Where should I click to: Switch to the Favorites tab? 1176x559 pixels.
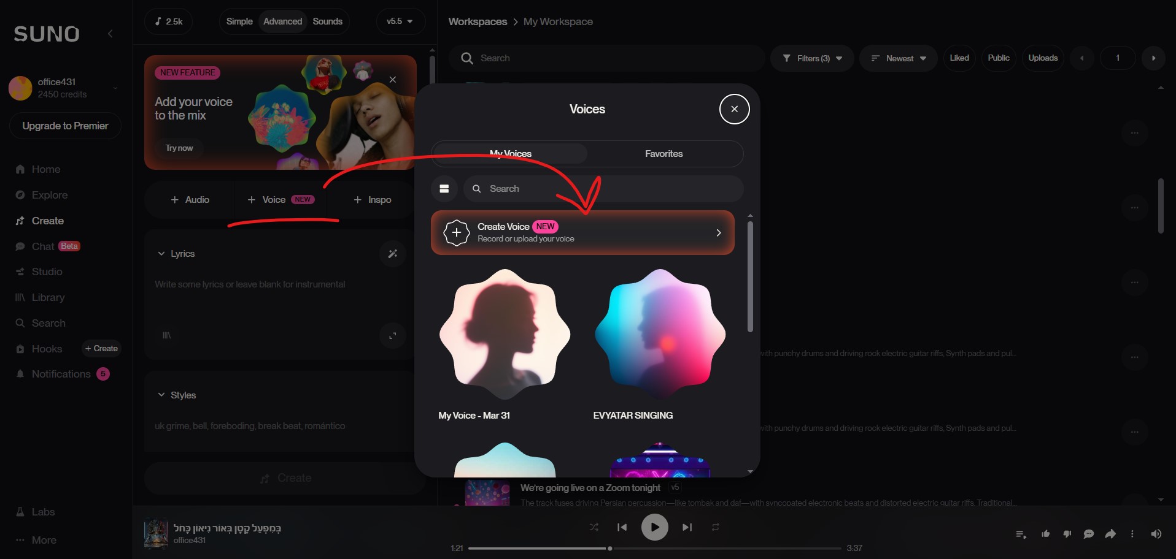pos(663,154)
